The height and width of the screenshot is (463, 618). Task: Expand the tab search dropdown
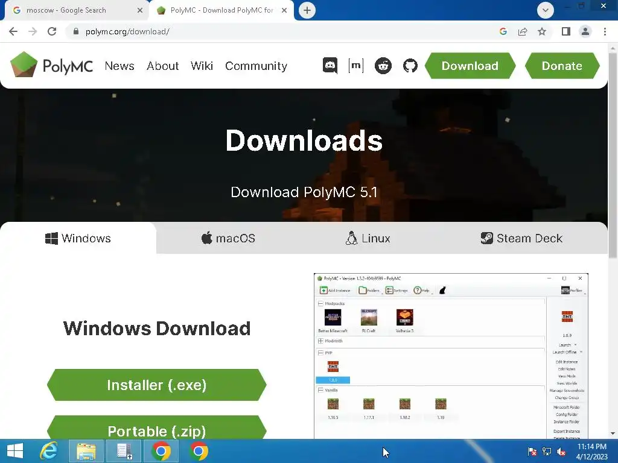point(546,10)
